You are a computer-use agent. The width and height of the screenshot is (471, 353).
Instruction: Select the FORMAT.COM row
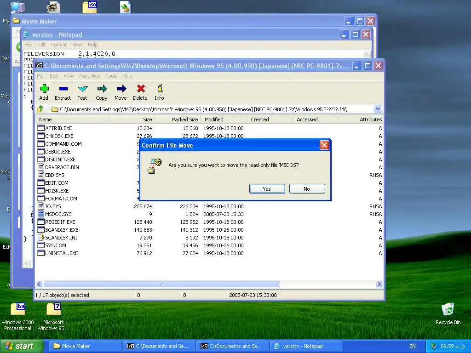coord(209,199)
